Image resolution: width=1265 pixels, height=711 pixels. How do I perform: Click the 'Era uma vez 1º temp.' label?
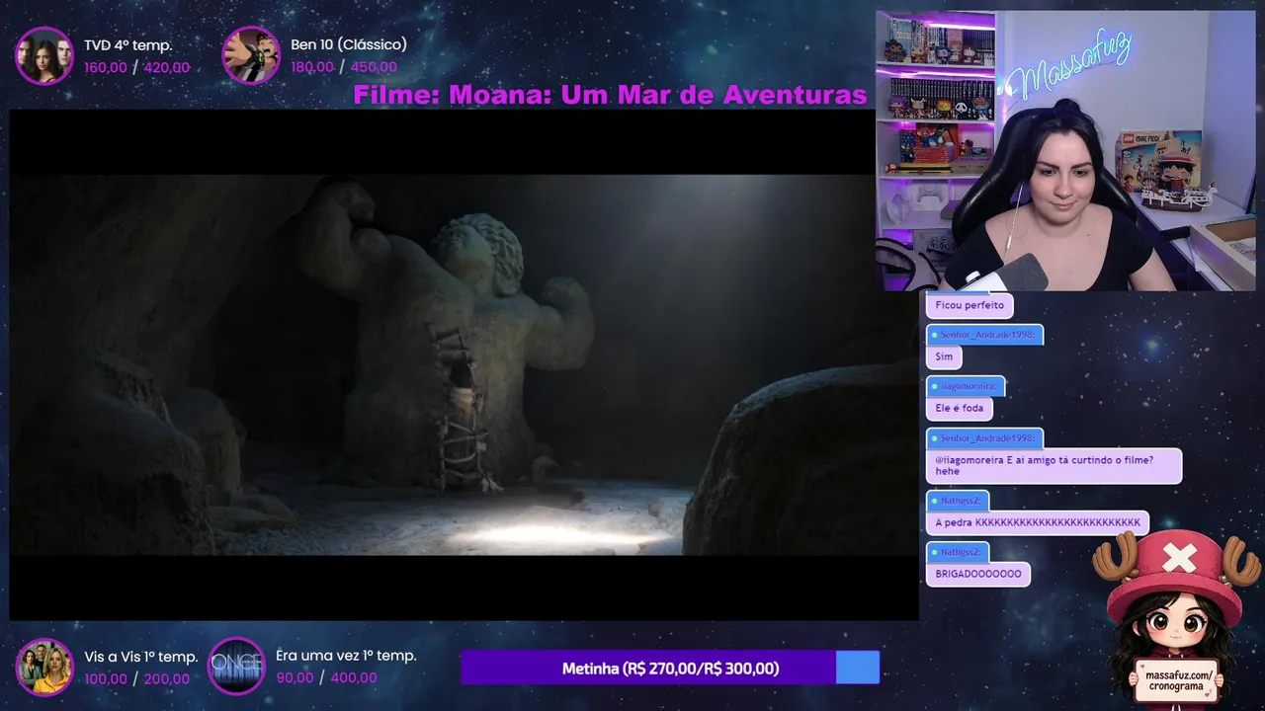(x=346, y=656)
